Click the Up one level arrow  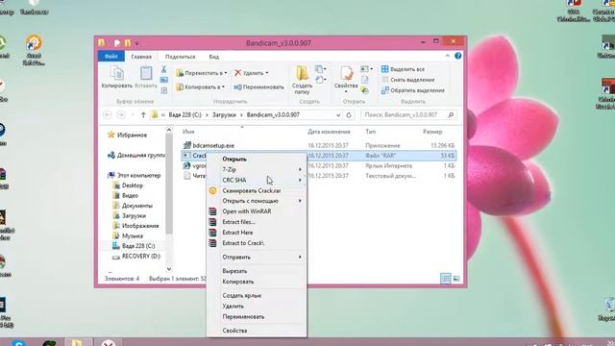(143, 115)
